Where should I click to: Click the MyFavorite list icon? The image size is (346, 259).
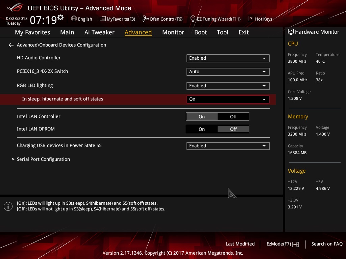(103, 19)
